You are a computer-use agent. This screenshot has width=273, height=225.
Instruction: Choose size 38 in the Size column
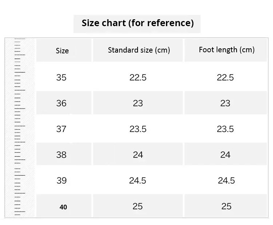coord(62,155)
